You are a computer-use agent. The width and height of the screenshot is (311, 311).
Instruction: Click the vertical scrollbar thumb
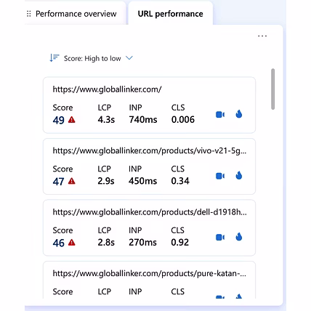pos(273,89)
